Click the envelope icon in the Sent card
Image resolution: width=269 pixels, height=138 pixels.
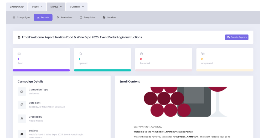click(19, 54)
